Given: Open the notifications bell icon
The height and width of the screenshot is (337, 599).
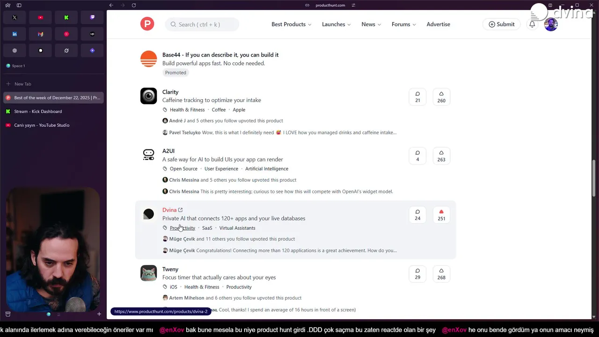Looking at the screenshot, I should pos(532,24).
